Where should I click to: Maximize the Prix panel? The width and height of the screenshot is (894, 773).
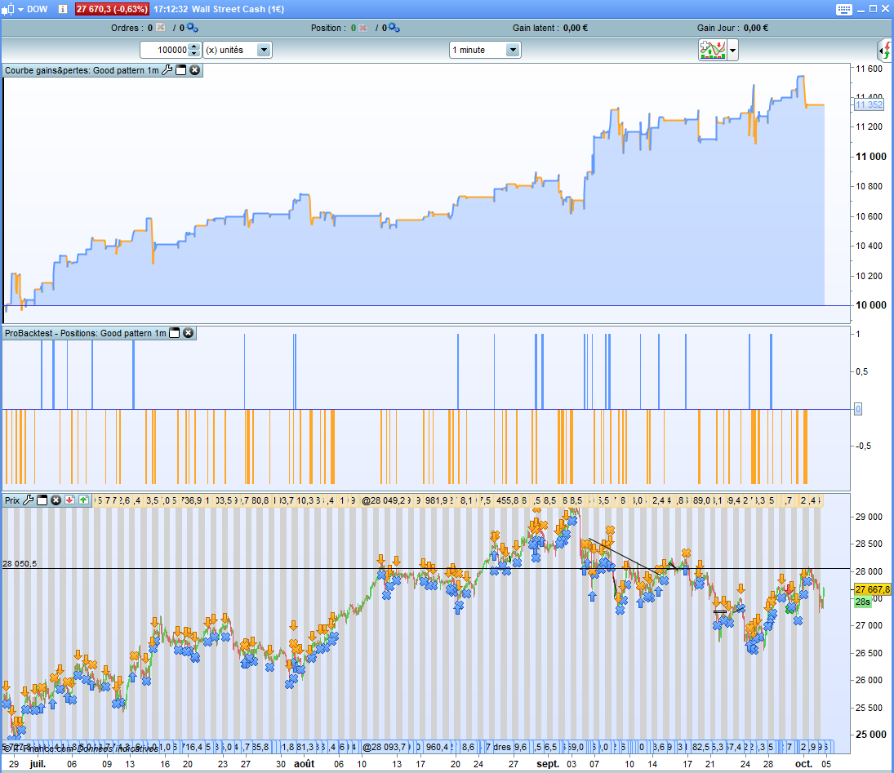(x=42, y=500)
